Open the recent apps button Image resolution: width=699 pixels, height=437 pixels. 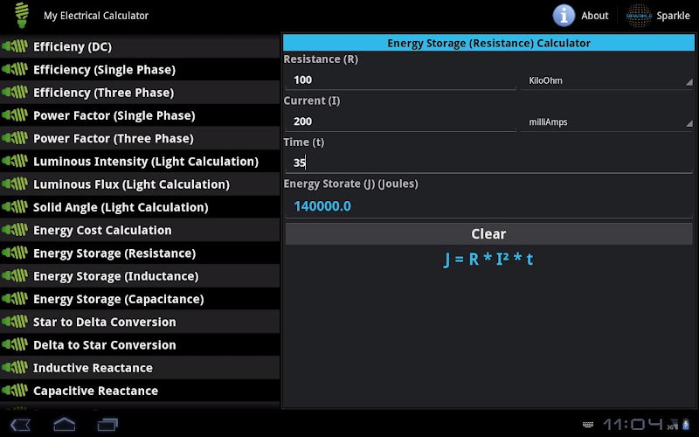point(107,424)
